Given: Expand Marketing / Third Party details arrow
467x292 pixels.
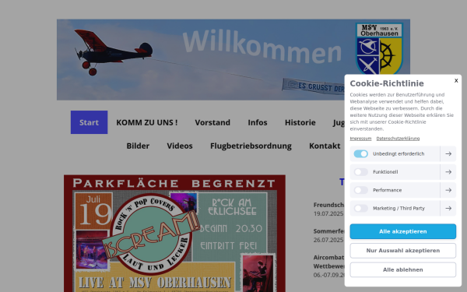Looking at the screenshot, I should click(x=448, y=208).
